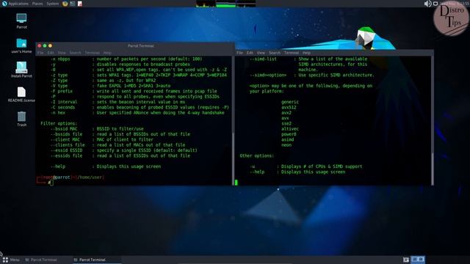Click the '--simd=<option>' line in right terminal
The height and width of the screenshot is (264, 470).
[311, 75]
